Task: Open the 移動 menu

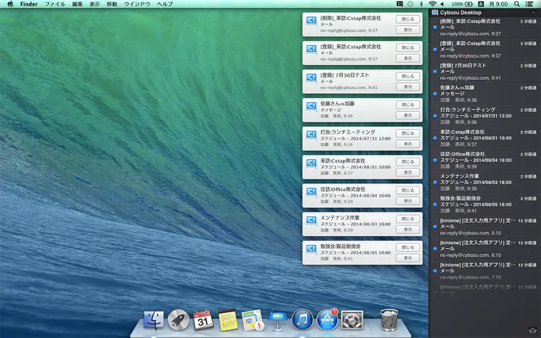Action: [x=112, y=4]
